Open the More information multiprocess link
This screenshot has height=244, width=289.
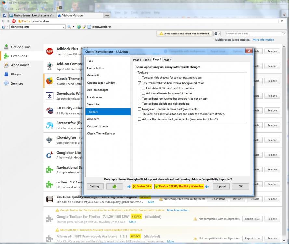tap(263, 40)
